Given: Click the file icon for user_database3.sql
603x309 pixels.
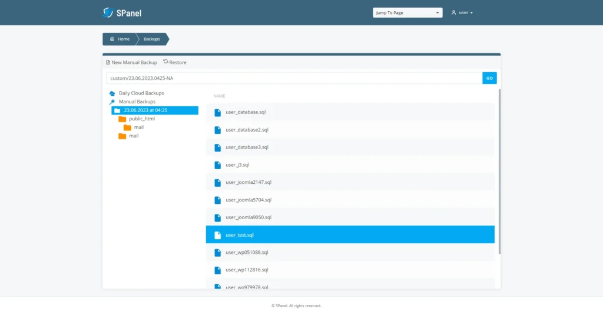Looking at the screenshot, I should (218, 147).
